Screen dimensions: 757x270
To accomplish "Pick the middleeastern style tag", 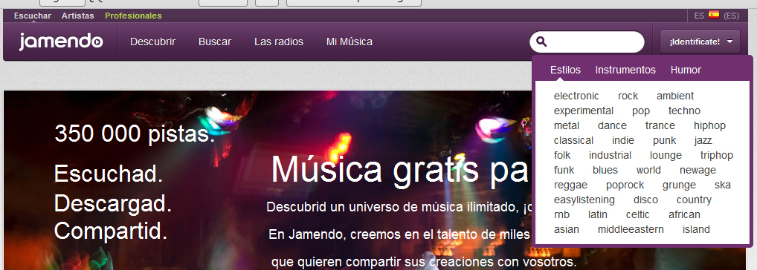I will click(631, 229).
